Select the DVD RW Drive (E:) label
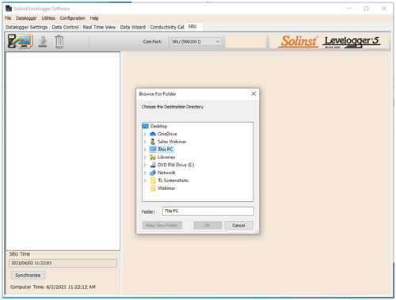Screen dimensions: 396x300 (176, 165)
